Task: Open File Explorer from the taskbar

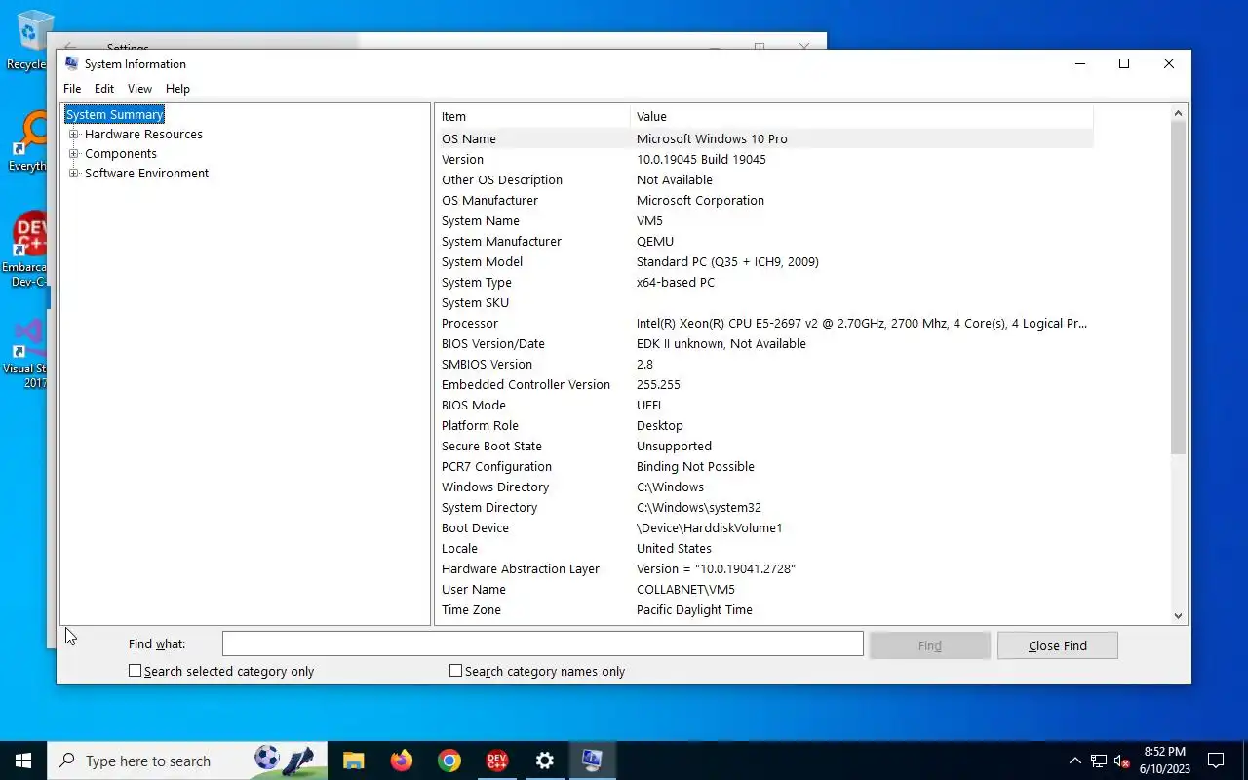Action: pos(353,760)
